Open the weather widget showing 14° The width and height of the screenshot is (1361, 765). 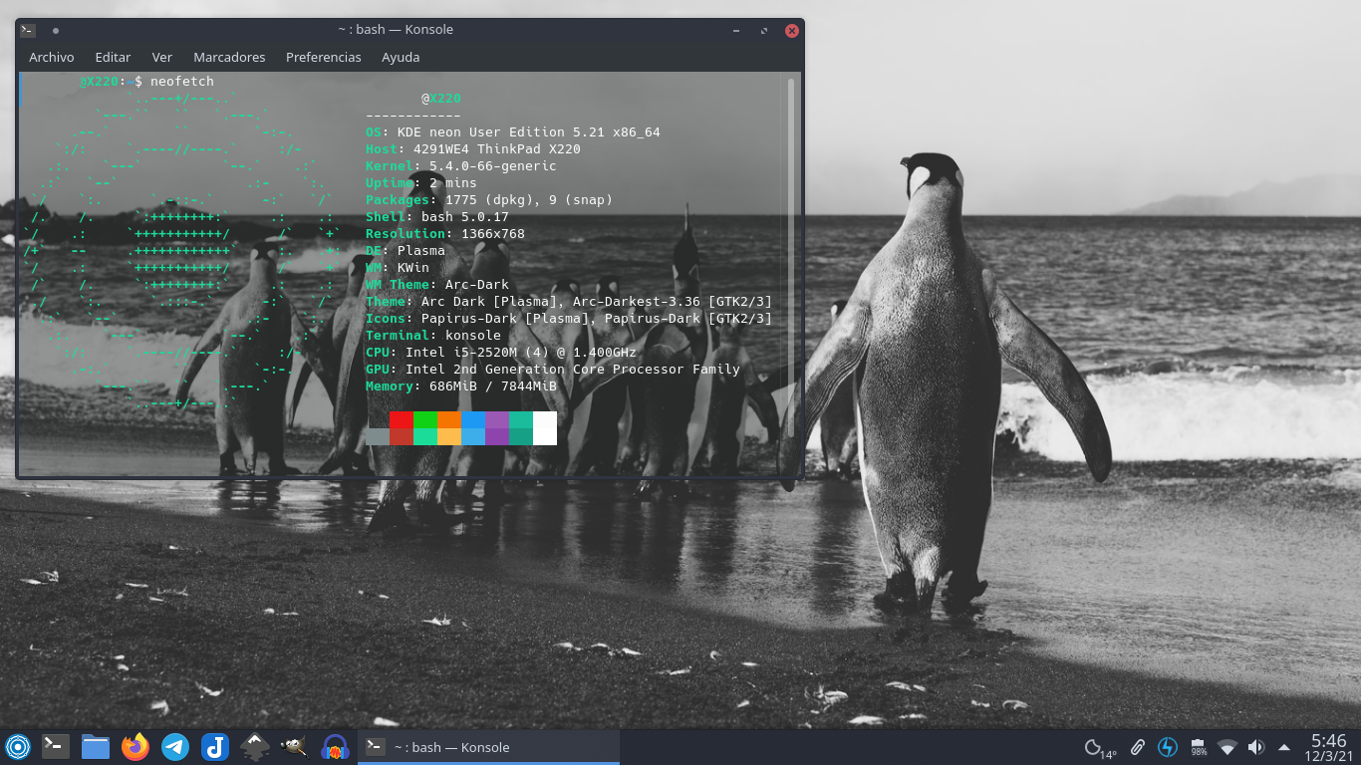coord(1100,747)
